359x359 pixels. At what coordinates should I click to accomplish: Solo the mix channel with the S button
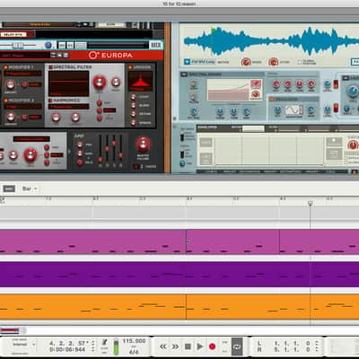[70, 45]
